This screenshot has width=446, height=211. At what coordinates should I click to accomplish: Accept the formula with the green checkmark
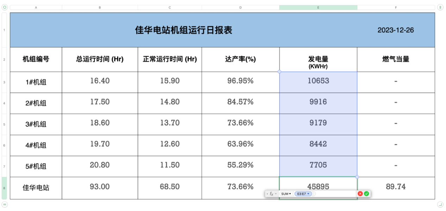click(366, 193)
